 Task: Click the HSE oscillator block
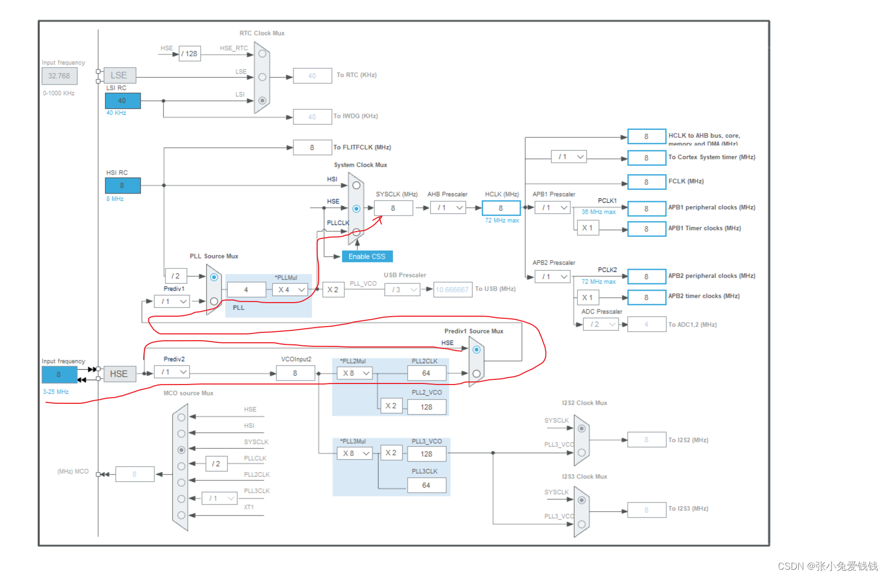click(x=120, y=374)
